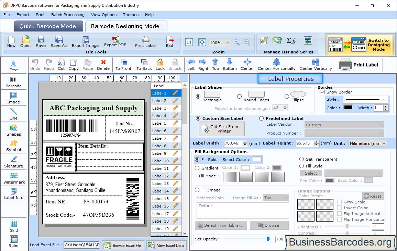Uncheck the Show Border checkbox

point(322,92)
